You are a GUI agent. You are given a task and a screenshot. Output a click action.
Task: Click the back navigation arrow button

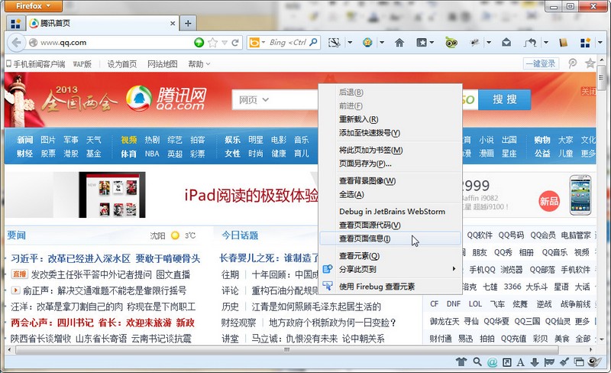tap(16, 43)
